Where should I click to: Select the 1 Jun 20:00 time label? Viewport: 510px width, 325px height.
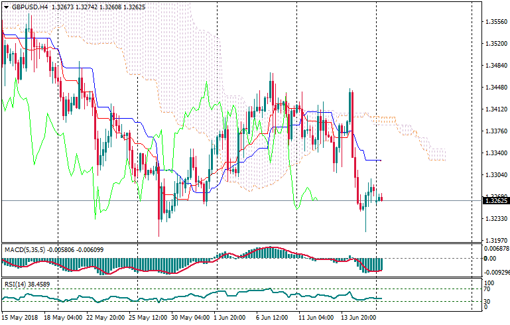click(x=231, y=318)
